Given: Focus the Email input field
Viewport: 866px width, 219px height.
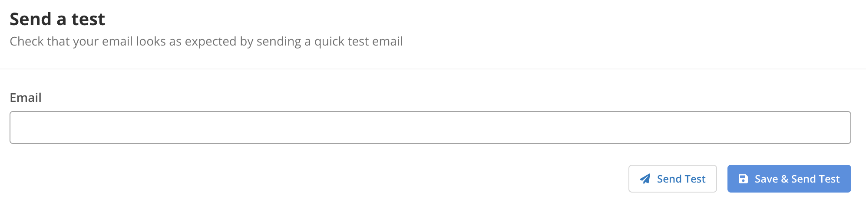Looking at the screenshot, I should [430, 127].
